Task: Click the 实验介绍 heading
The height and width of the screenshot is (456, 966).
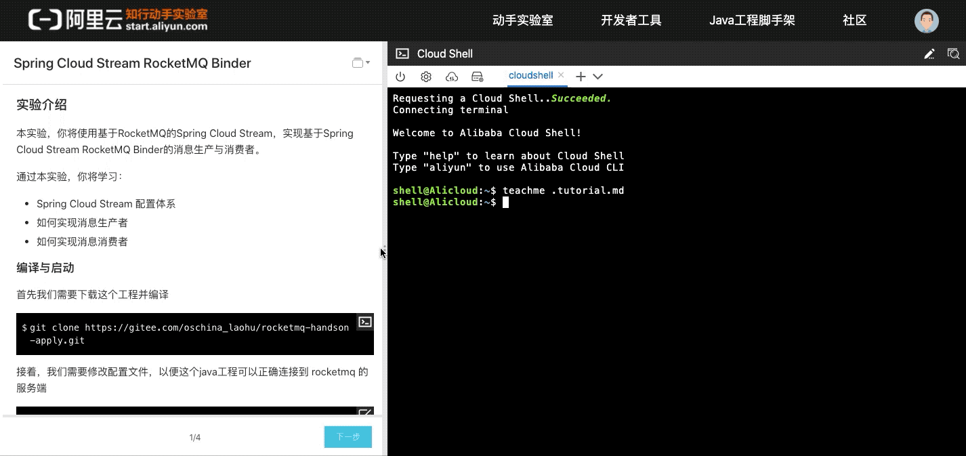Action: [x=41, y=105]
